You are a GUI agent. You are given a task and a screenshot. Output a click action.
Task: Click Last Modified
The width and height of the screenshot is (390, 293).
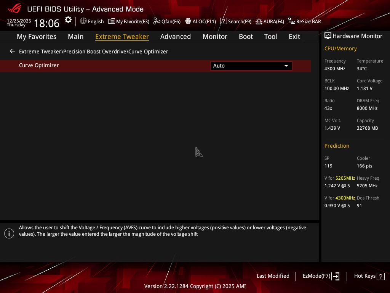click(x=273, y=276)
